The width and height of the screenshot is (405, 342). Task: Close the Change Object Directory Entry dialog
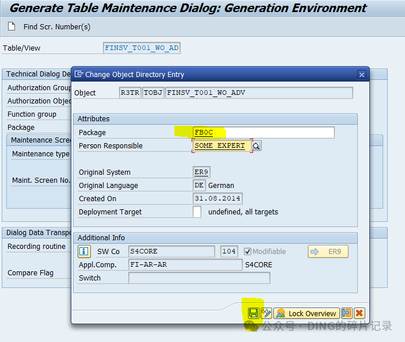click(362, 75)
